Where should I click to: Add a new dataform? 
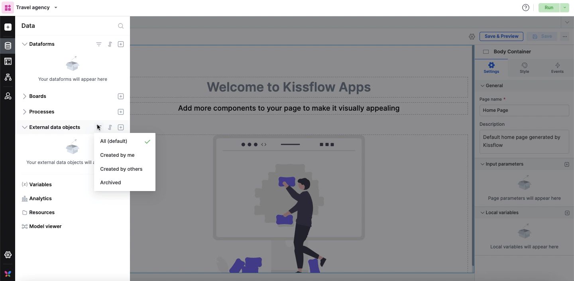tap(121, 44)
